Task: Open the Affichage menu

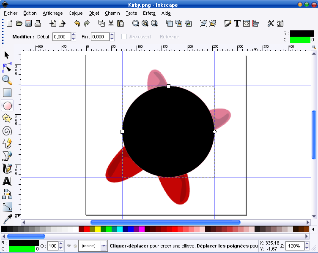Action: [52, 13]
